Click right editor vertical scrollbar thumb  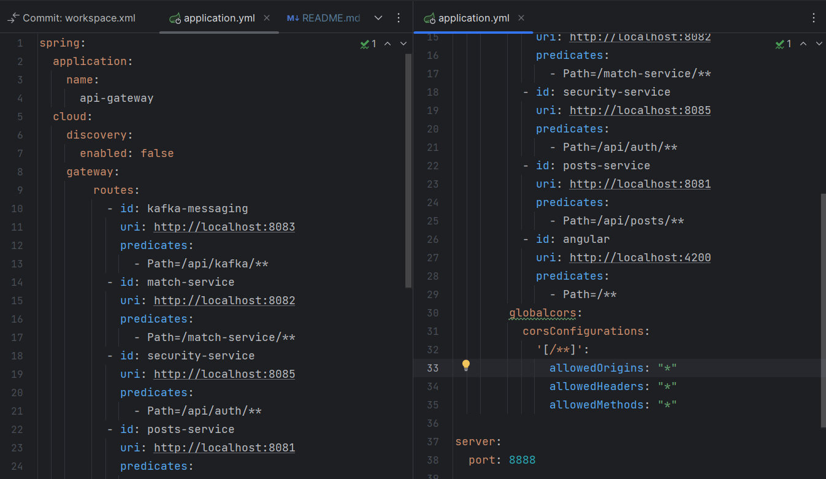(x=823, y=310)
